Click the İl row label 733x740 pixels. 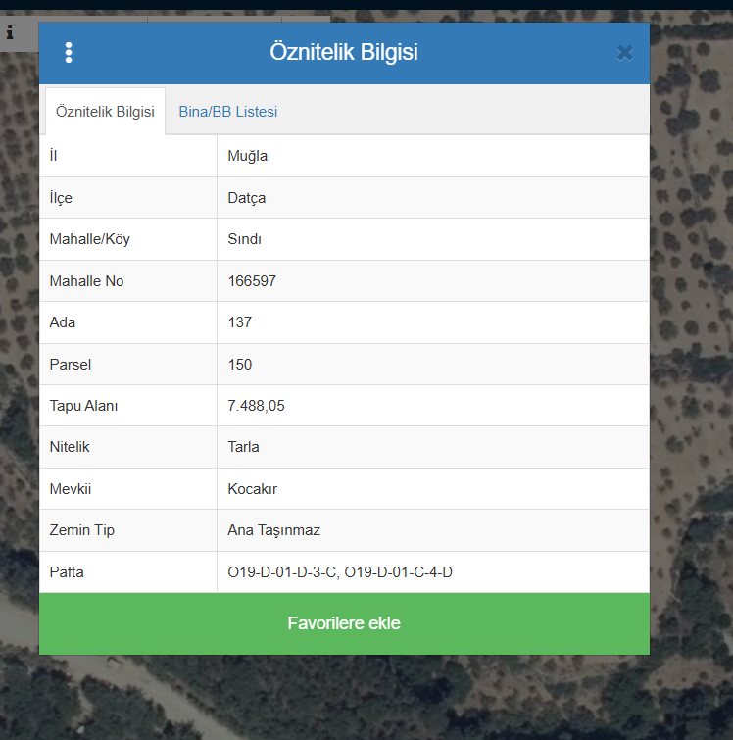53,155
